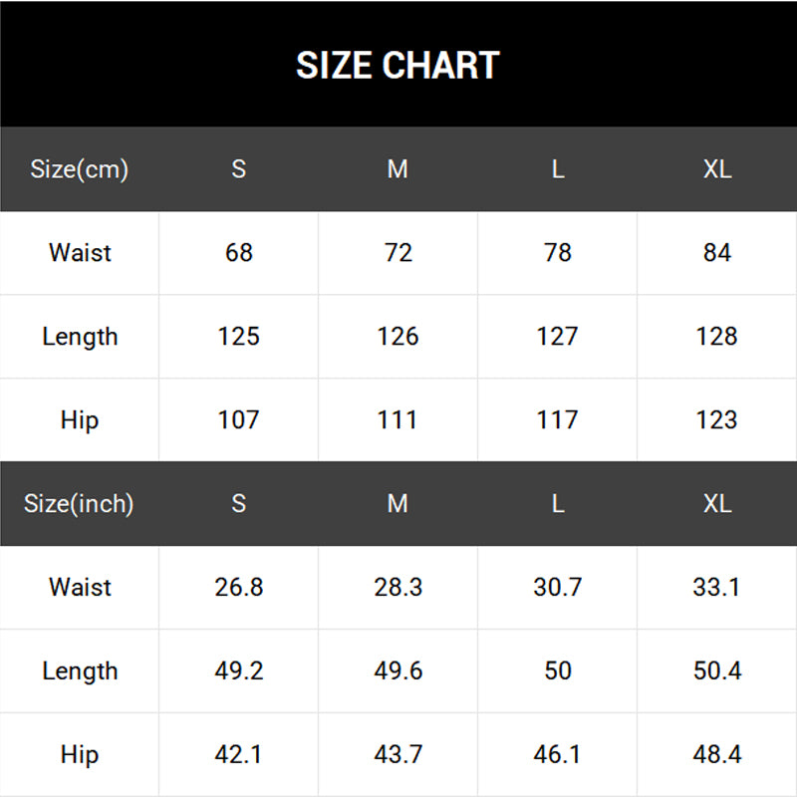Select the hip value 46.1
This screenshot has height=797, width=797.
click(558, 755)
